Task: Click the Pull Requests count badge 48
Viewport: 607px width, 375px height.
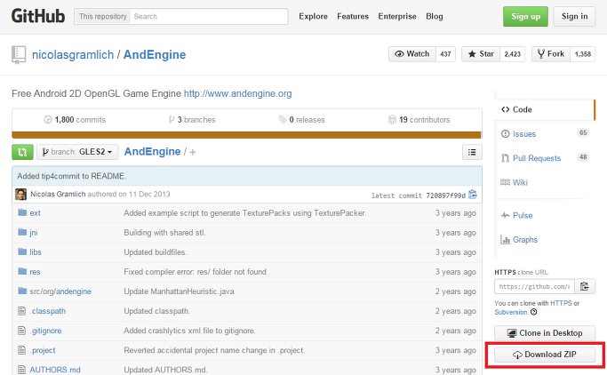Action: [583, 157]
